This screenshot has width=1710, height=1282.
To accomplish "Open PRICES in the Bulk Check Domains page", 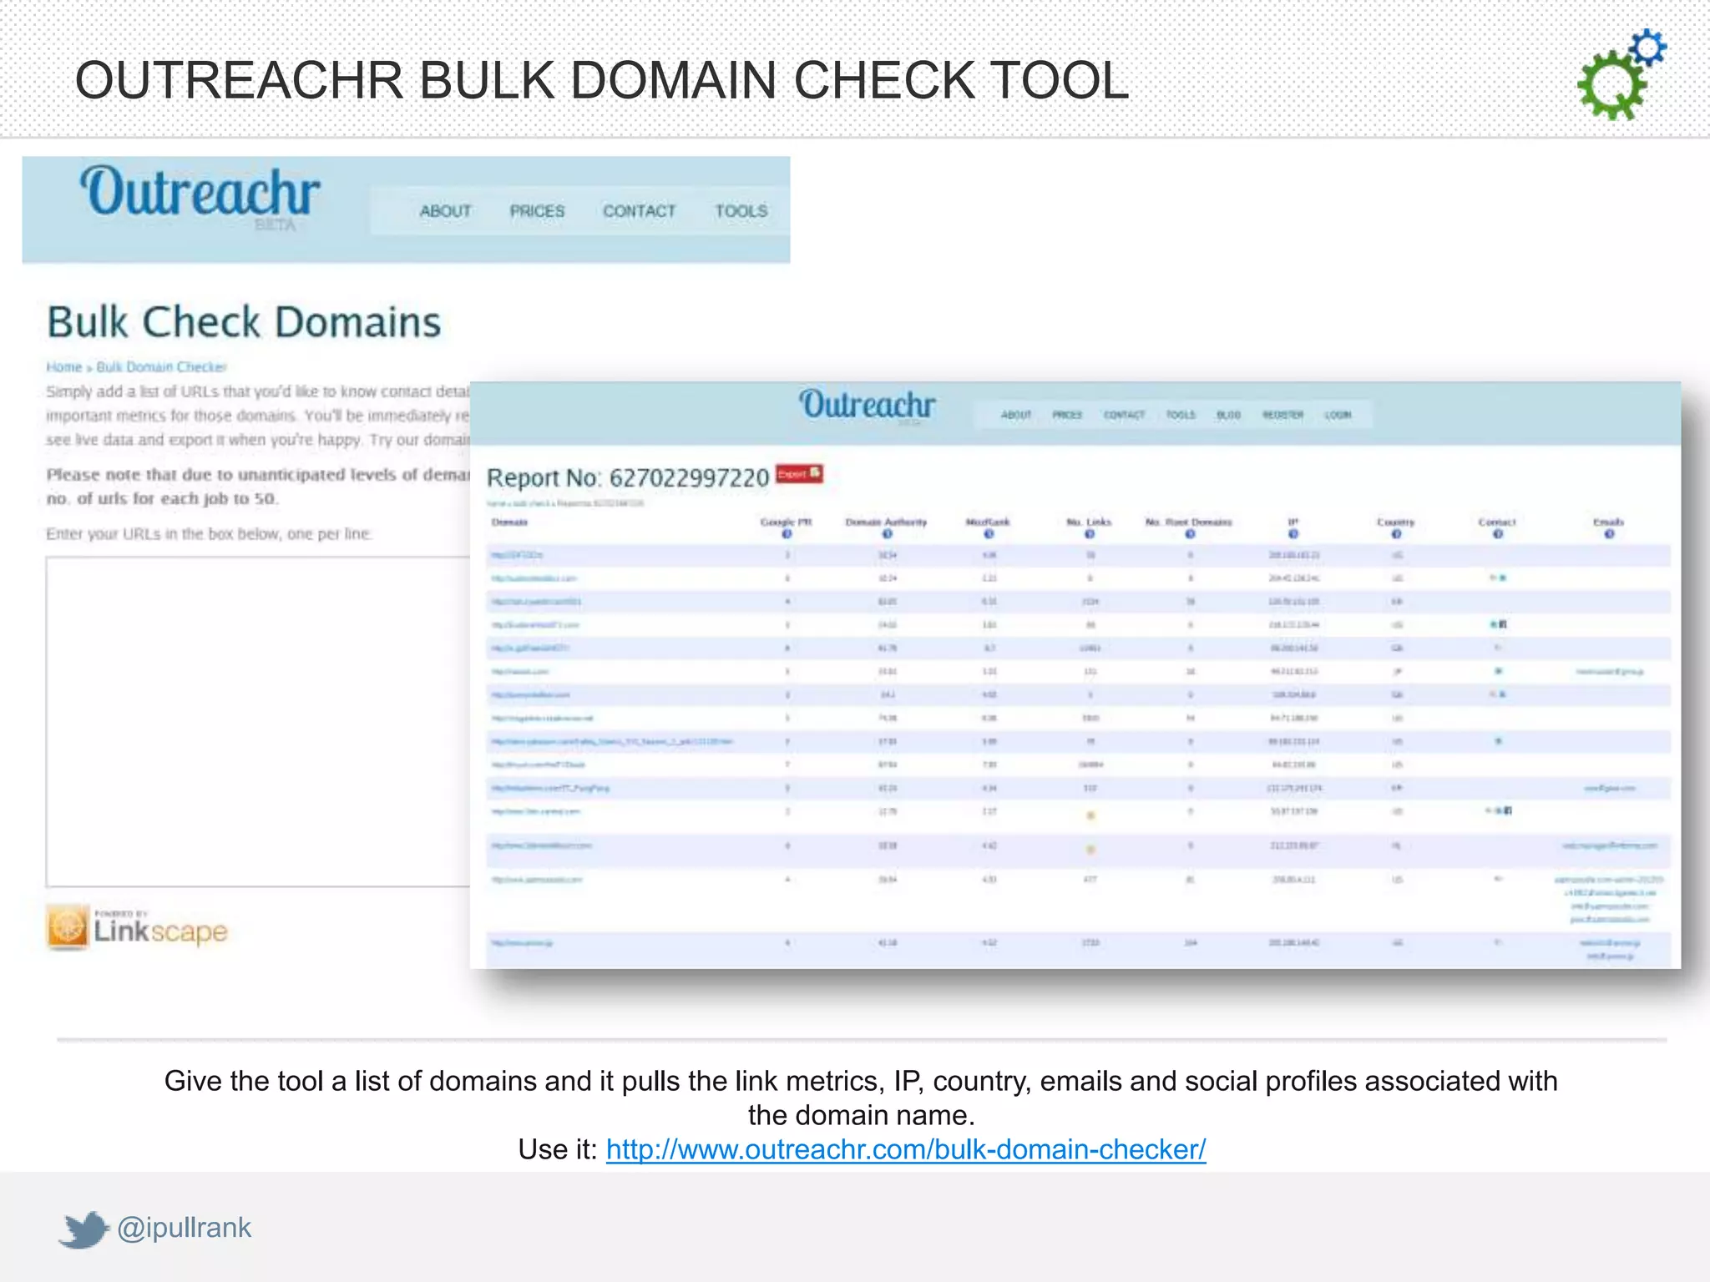I will click(x=537, y=211).
